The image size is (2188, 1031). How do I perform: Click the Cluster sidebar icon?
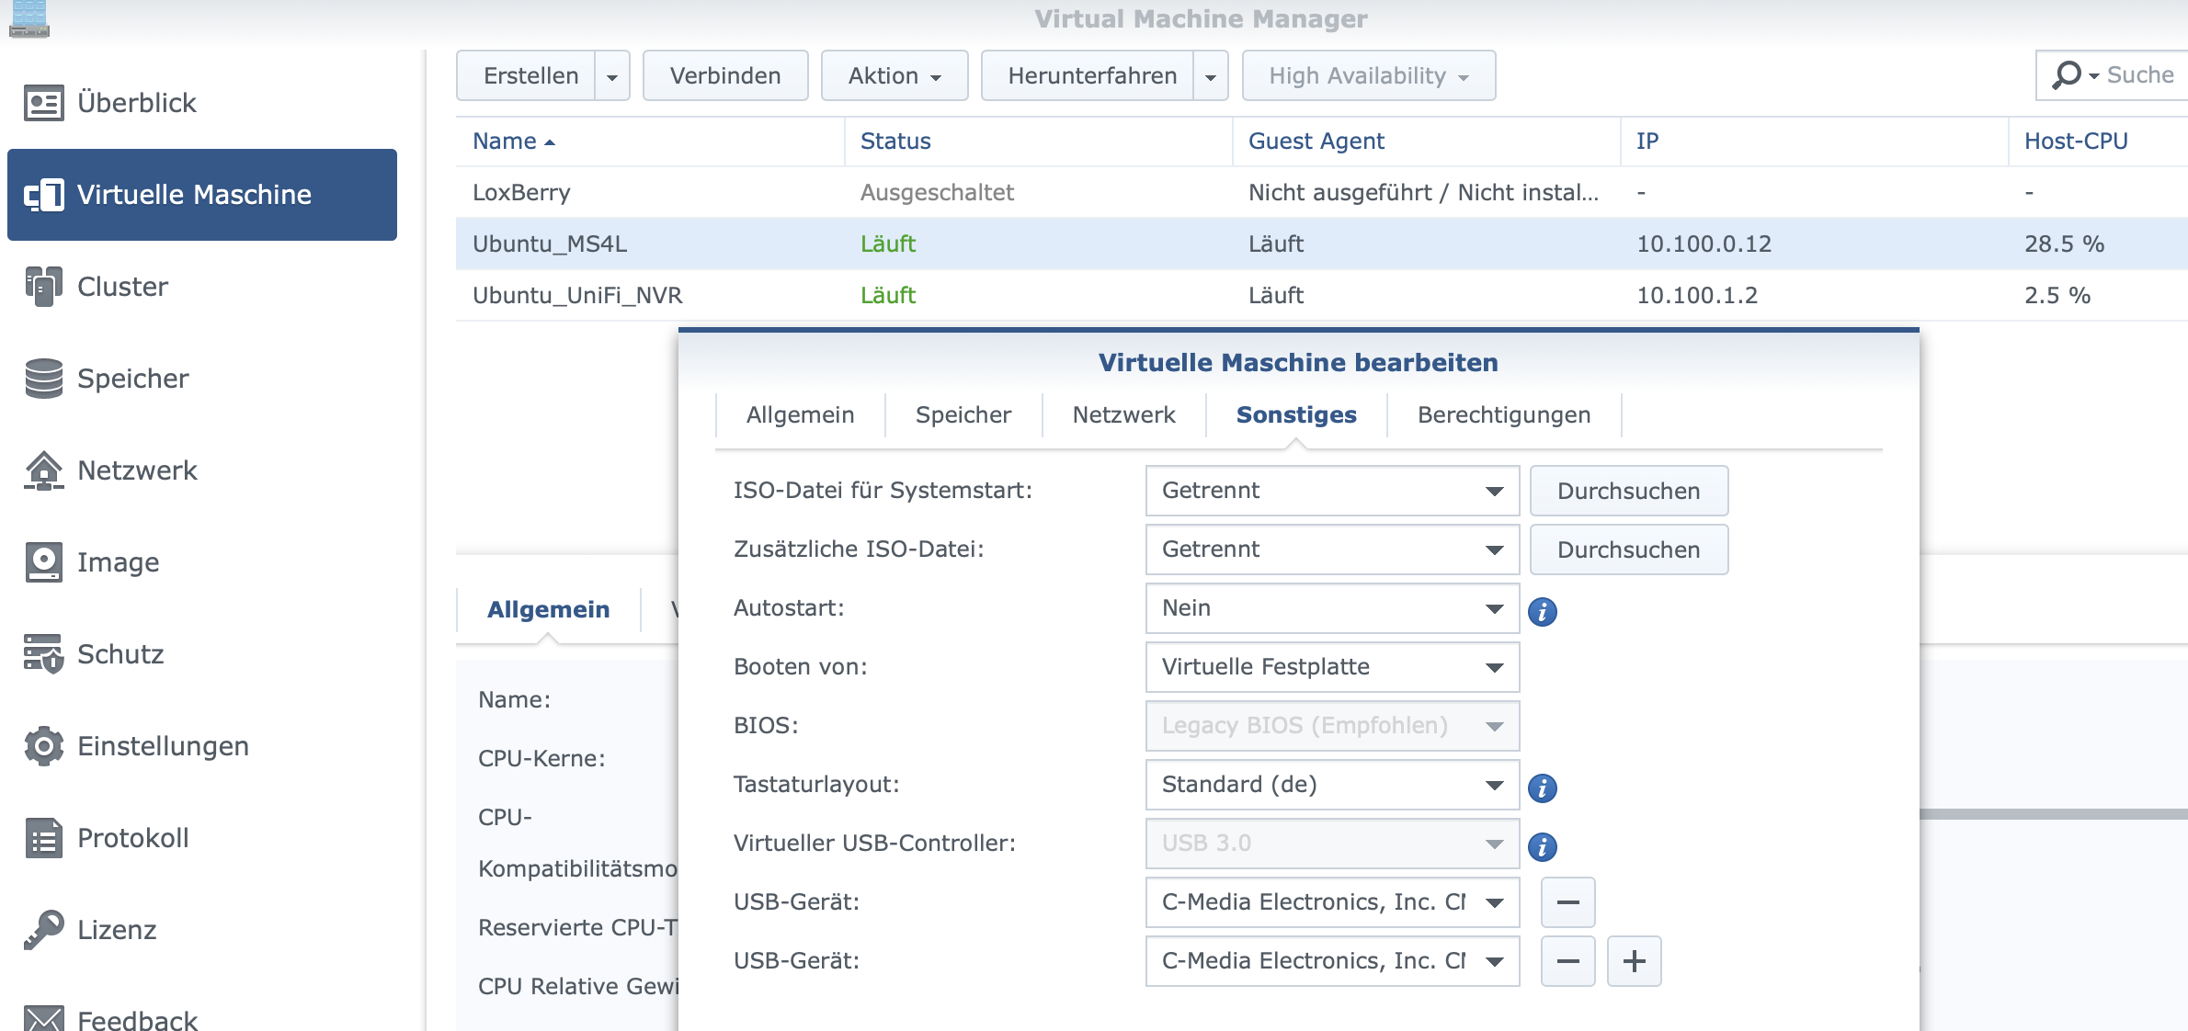point(43,287)
